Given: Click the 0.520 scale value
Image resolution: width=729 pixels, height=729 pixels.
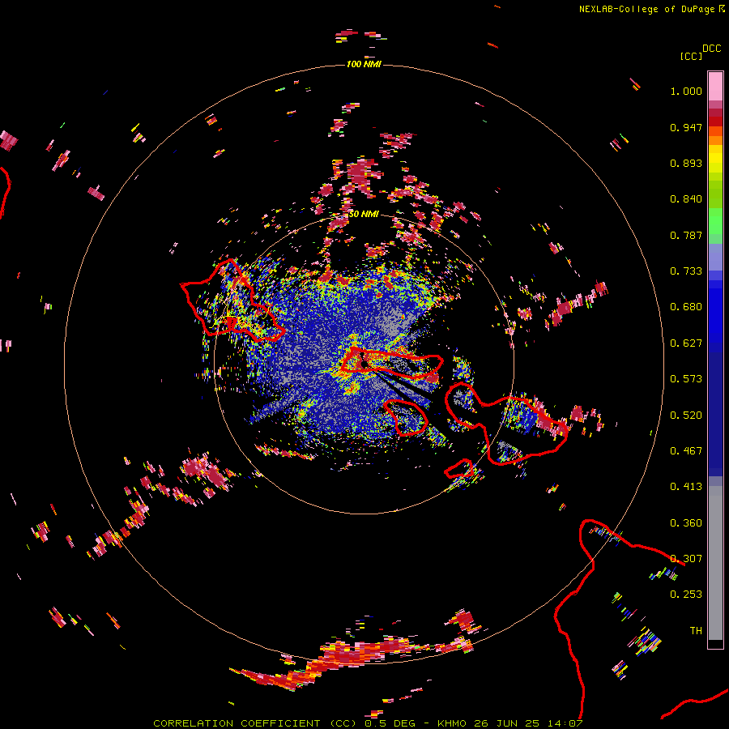Looking at the screenshot, I should tap(686, 416).
